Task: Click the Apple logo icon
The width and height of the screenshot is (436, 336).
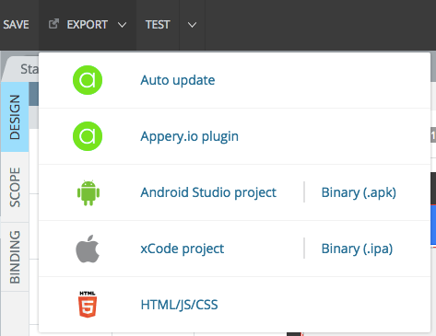Action: [x=88, y=249]
